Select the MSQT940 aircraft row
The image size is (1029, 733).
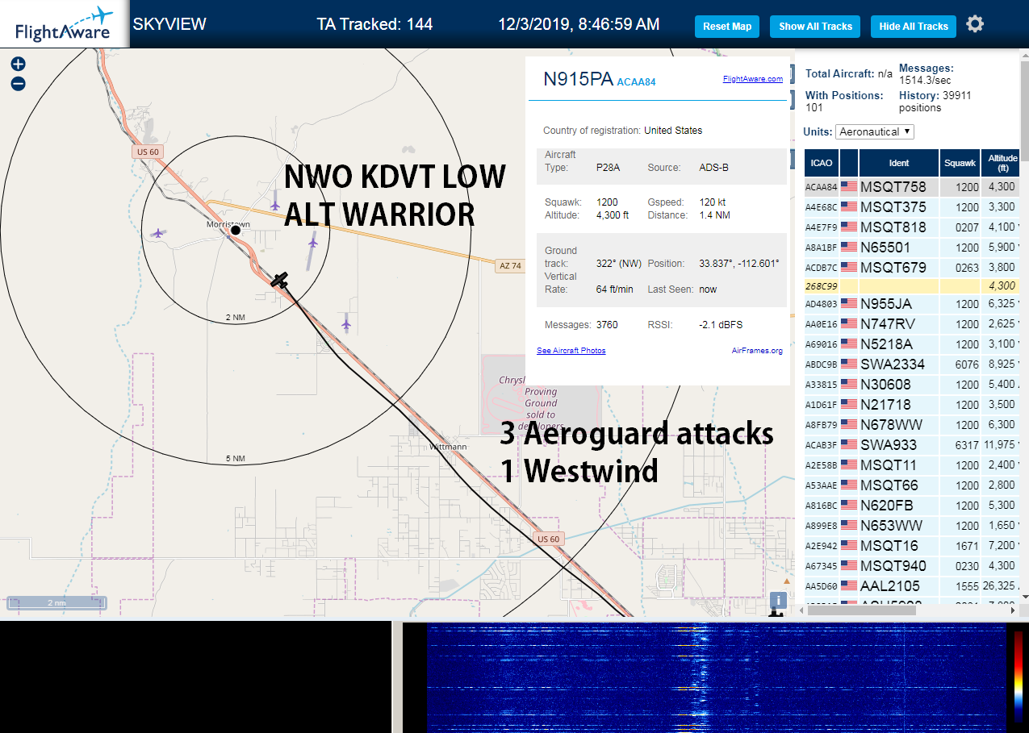(x=913, y=566)
